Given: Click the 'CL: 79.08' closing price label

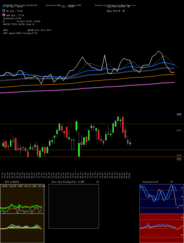Looking at the screenshot, I should coord(68,7).
